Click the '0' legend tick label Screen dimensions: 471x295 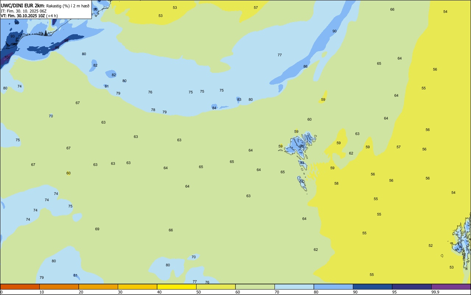[x=1, y=292]
